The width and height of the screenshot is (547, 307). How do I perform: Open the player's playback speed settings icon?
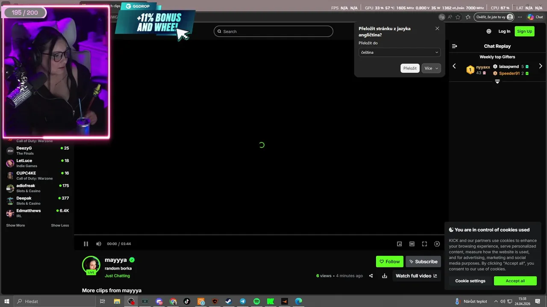[x=437, y=244]
